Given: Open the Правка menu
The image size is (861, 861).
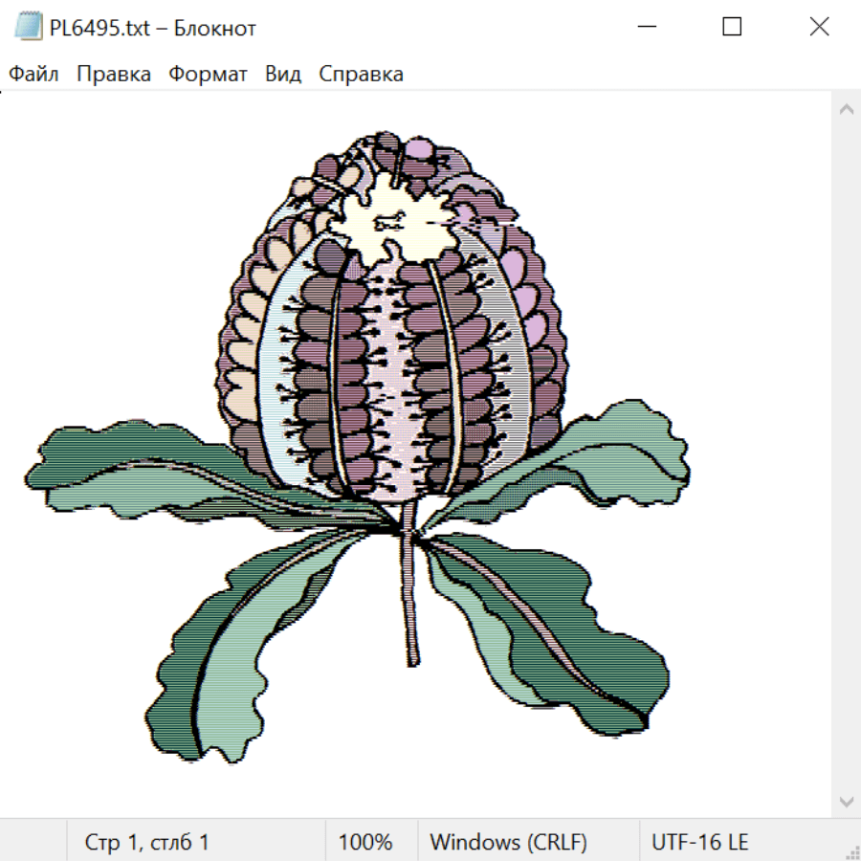Looking at the screenshot, I should (x=114, y=75).
